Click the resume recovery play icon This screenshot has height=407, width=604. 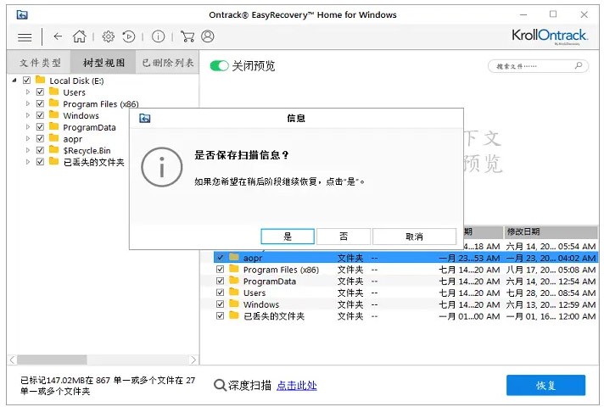pos(129,36)
